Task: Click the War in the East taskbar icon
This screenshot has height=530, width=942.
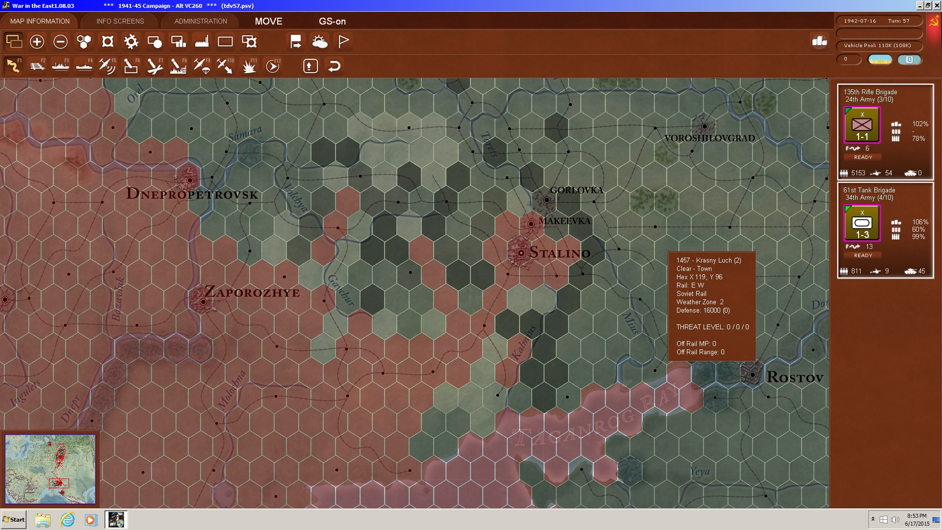Action: [116, 520]
